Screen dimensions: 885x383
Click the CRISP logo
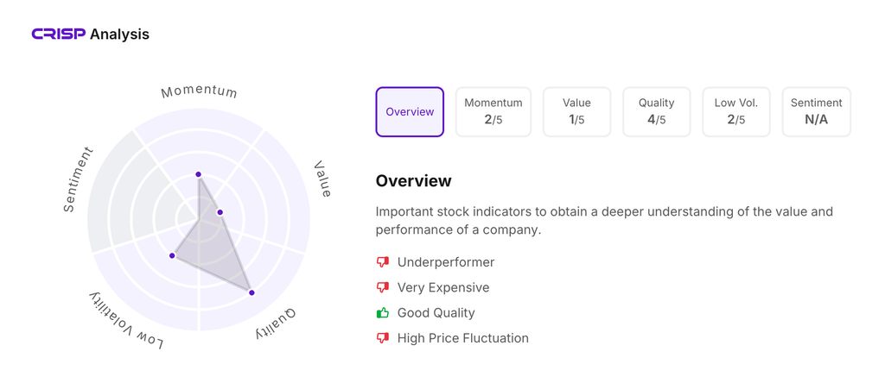pos(59,35)
